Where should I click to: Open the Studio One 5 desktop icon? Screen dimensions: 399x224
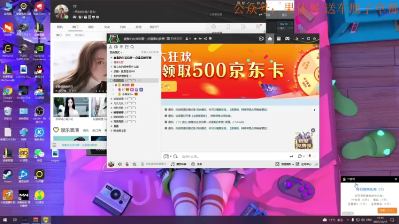(x=23, y=94)
